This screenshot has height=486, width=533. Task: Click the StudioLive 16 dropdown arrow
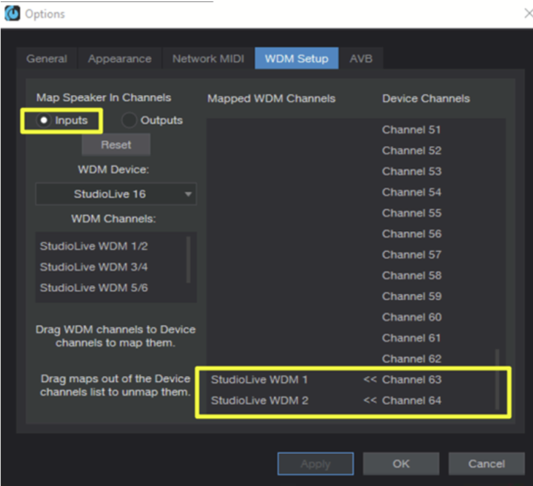188,194
